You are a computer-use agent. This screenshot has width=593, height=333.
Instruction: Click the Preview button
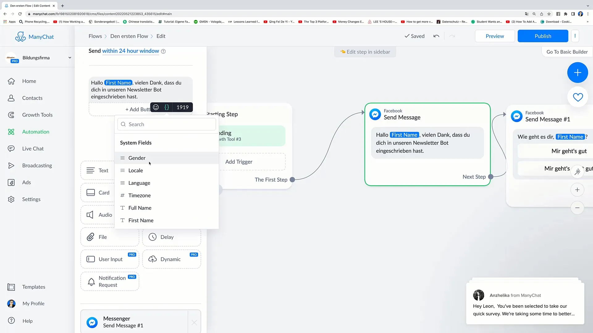[494, 36]
